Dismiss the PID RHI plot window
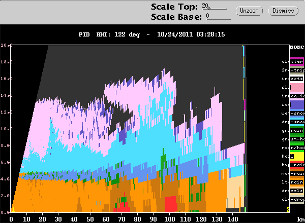This screenshot has height=223, width=305. (283, 10)
